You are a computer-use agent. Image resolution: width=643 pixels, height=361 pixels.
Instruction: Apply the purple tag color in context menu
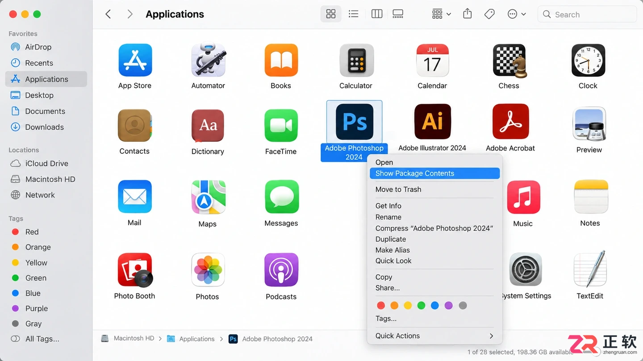point(449,305)
